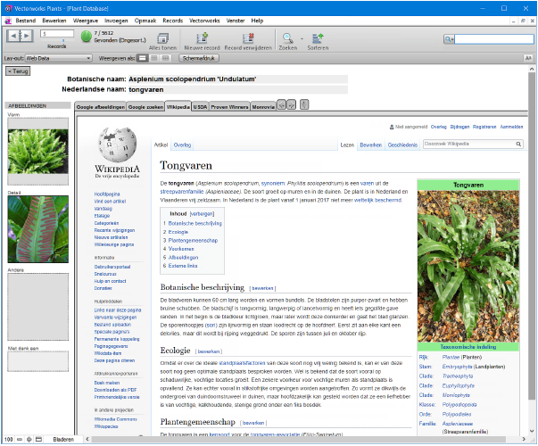Image resolution: width=538 pixels, height=446 pixels.
Task: Open the Opmaak menu
Action: [x=145, y=21]
